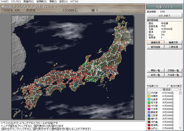
Task: Open the コマンド(C) menu
Action: (16, 1)
